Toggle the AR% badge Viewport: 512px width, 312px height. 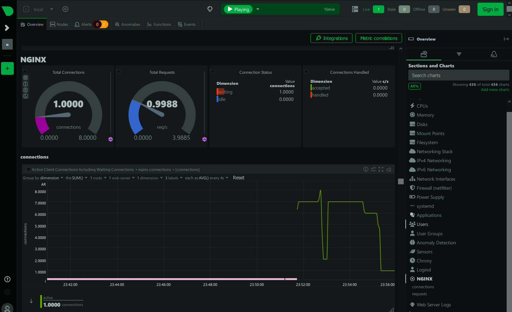pos(414,86)
